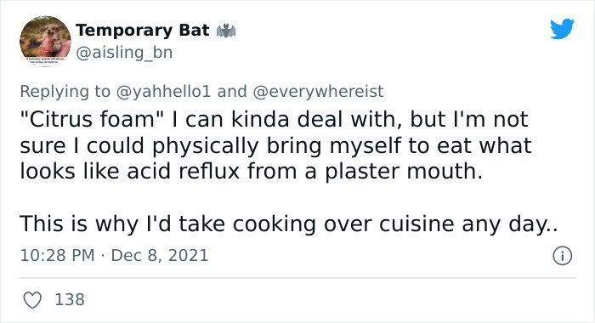Click the 10:28 PM timestamp

pyautogui.click(x=57, y=256)
